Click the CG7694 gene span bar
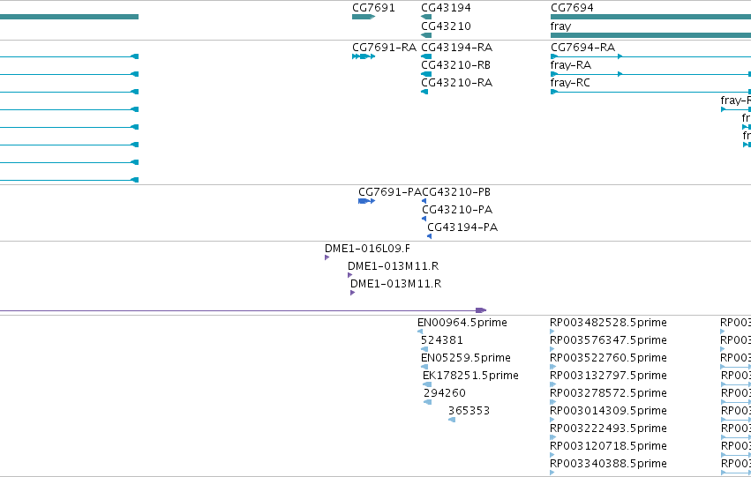The height and width of the screenshot is (477, 751). [650, 17]
